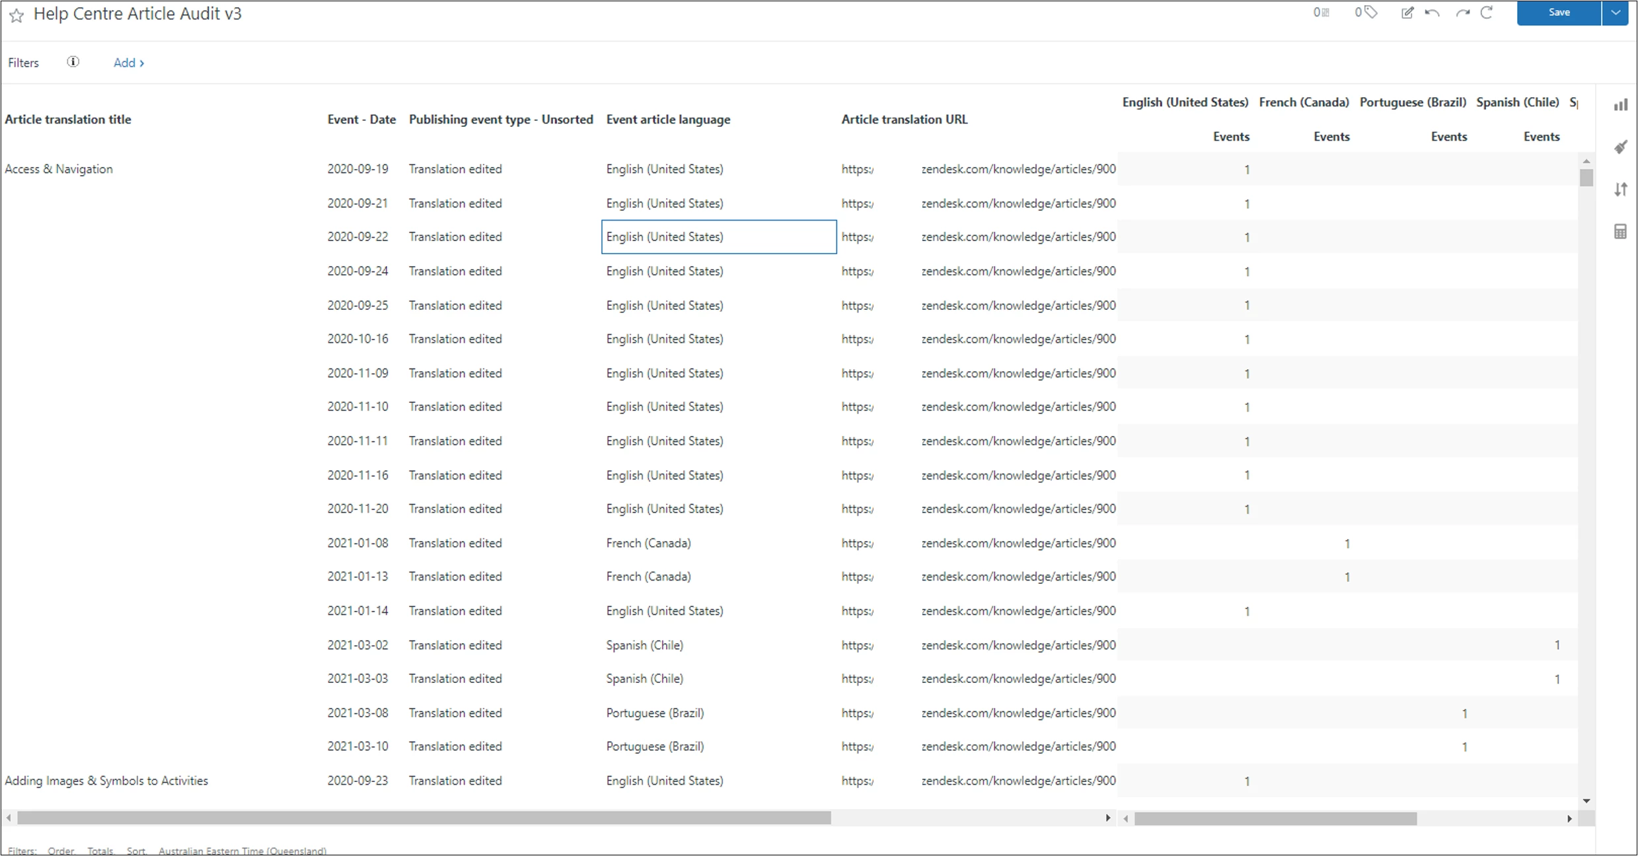The height and width of the screenshot is (856, 1638).
Task: Open the dashboards count icon
Action: (x=1321, y=13)
